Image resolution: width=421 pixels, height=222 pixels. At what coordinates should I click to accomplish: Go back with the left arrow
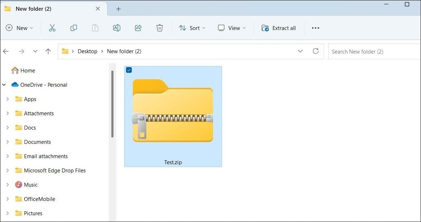[6, 51]
